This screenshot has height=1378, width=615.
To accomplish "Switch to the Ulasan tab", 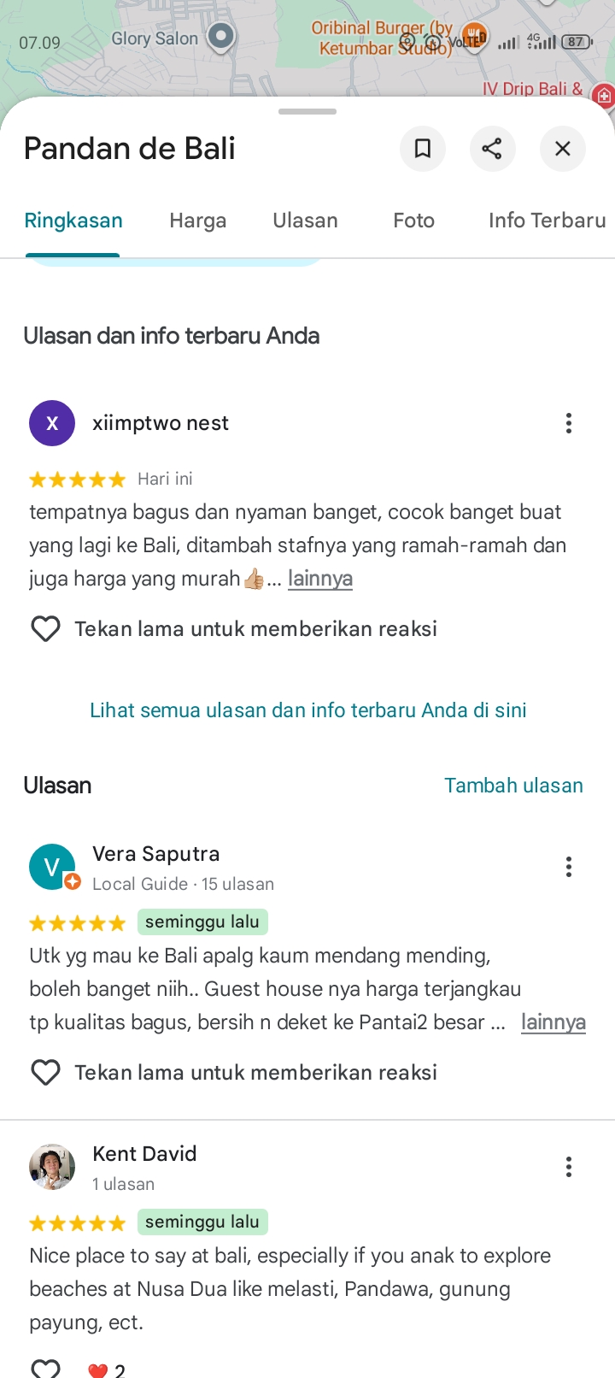I will coord(305,221).
